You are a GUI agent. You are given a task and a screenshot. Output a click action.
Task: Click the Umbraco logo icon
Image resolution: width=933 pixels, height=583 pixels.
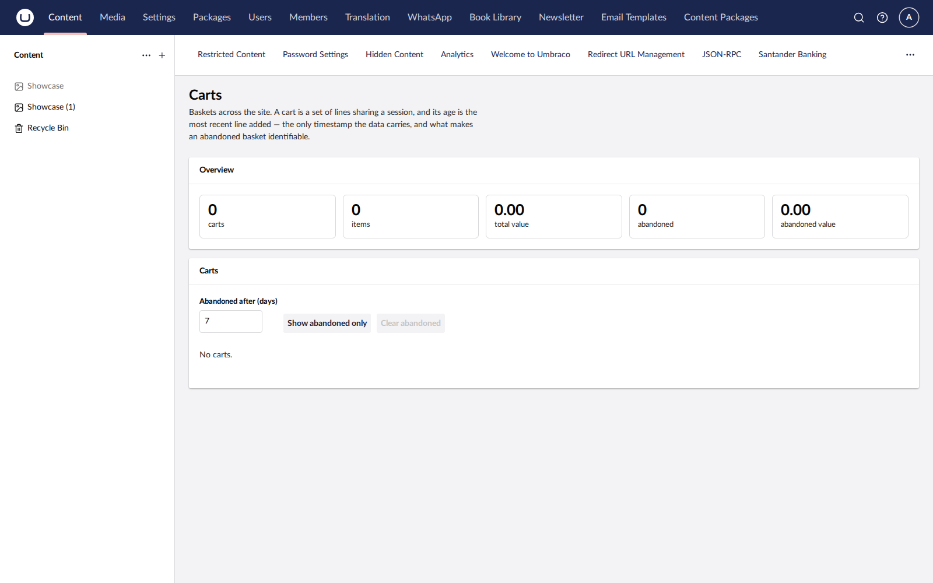pyautogui.click(x=25, y=17)
